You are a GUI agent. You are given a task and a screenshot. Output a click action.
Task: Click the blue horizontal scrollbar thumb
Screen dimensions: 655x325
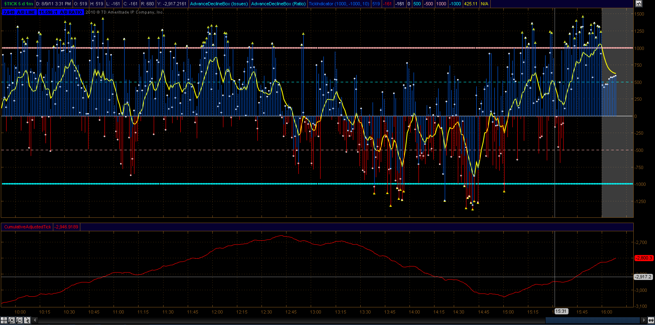[x=594, y=320]
